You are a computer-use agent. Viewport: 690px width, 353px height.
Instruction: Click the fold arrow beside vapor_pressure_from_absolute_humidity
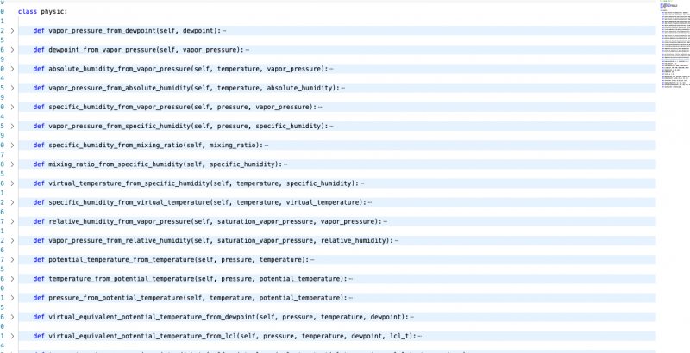click(x=12, y=88)
